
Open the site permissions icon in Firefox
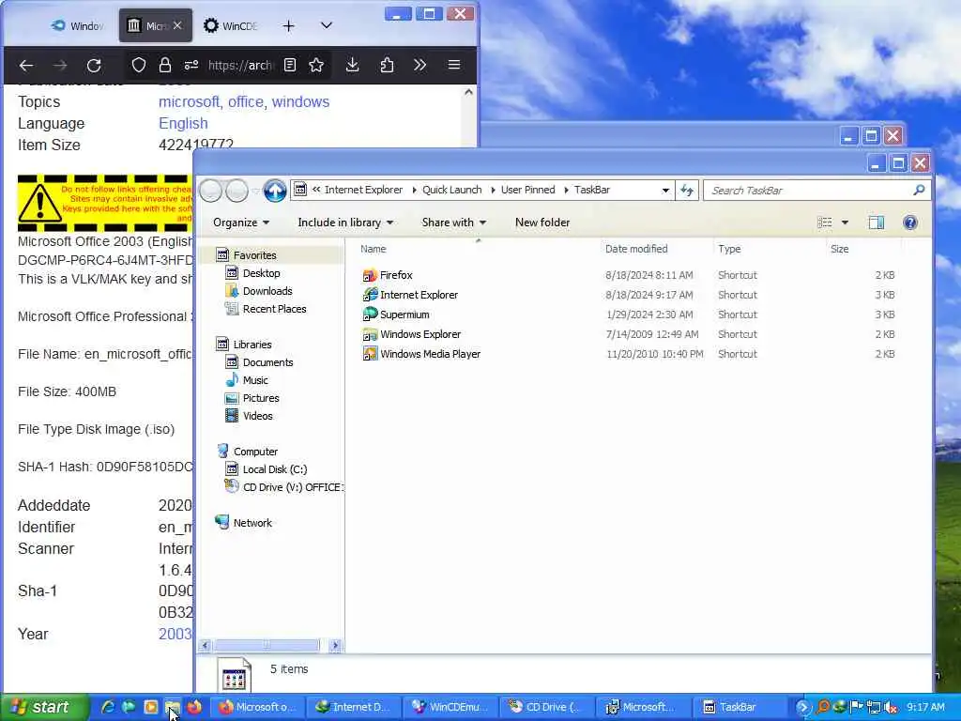click(x=191, y=65)
